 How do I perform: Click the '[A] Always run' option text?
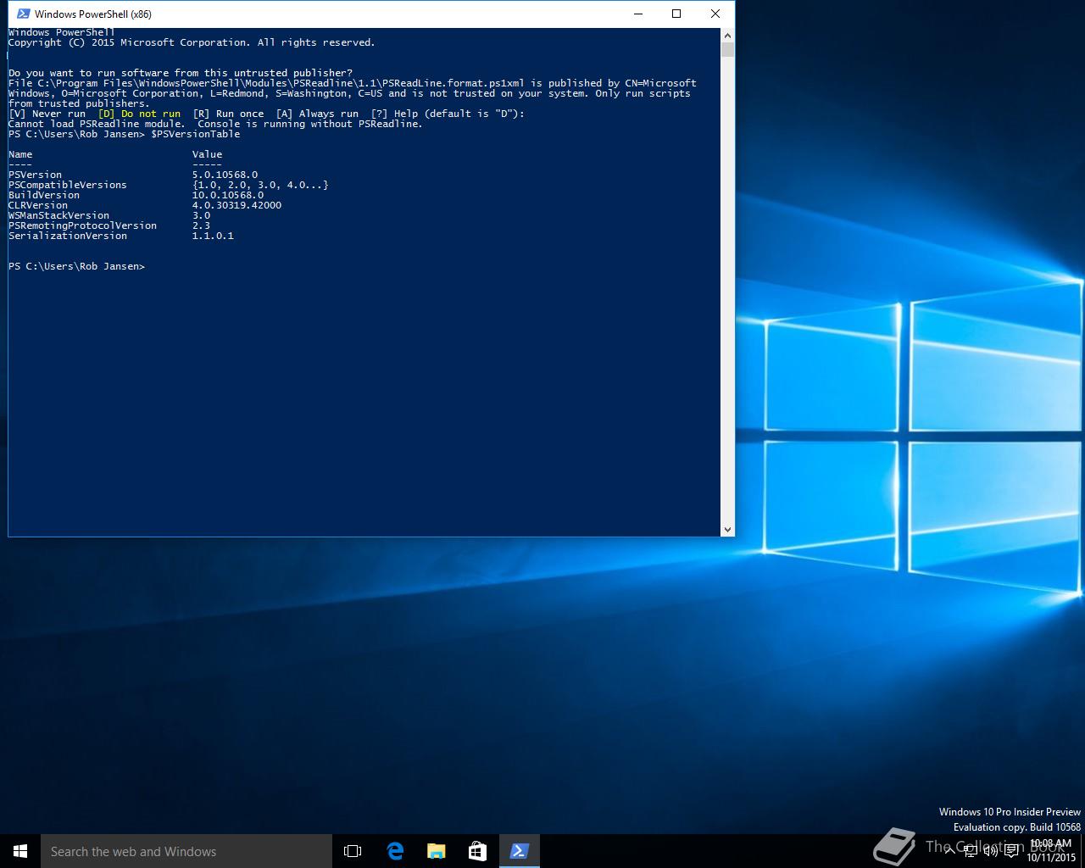317,114
